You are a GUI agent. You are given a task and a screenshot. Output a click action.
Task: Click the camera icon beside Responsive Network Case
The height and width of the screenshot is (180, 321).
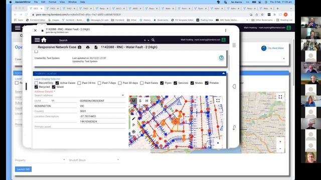(x=80, y=47)
